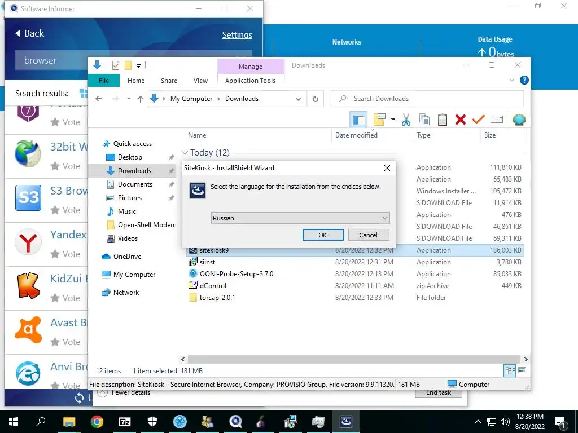The image size is (578, 433).
Task: Switch to details view icon in status bar
Action: tap(510, 370)
